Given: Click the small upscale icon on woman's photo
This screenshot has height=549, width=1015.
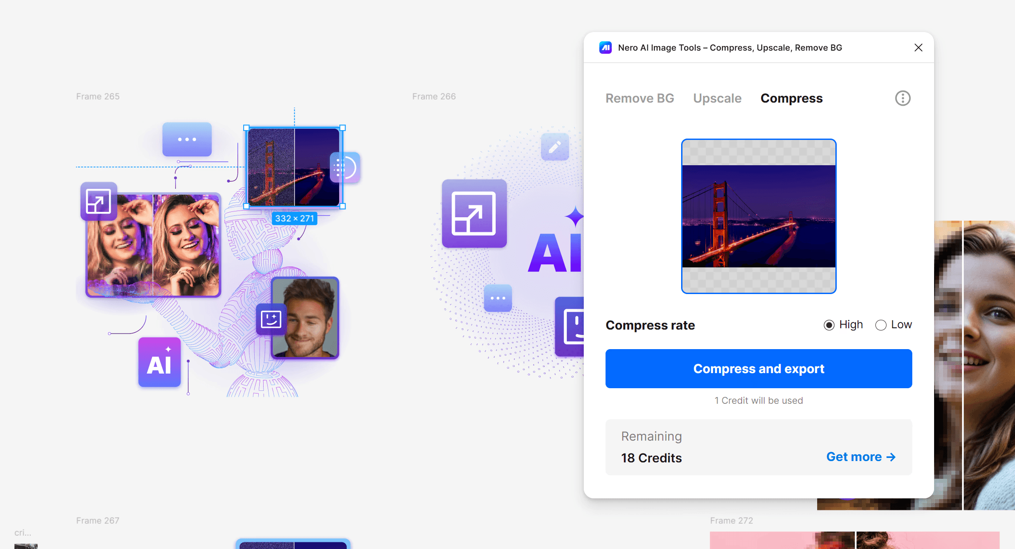Looking at the screenshot, I should (98, 201).
